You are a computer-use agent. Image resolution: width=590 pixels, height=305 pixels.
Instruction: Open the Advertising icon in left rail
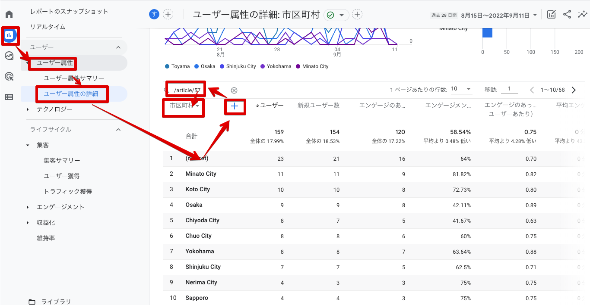9,76
